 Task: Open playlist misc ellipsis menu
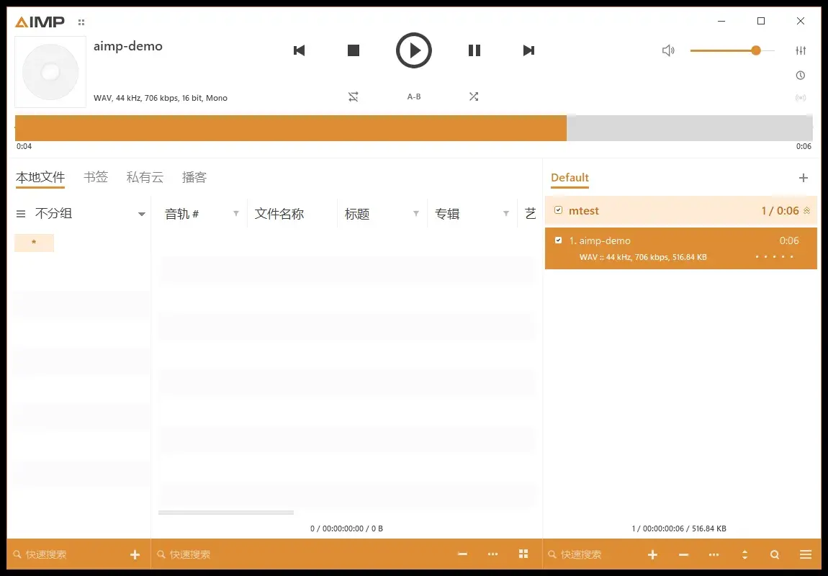pos(714,554)
